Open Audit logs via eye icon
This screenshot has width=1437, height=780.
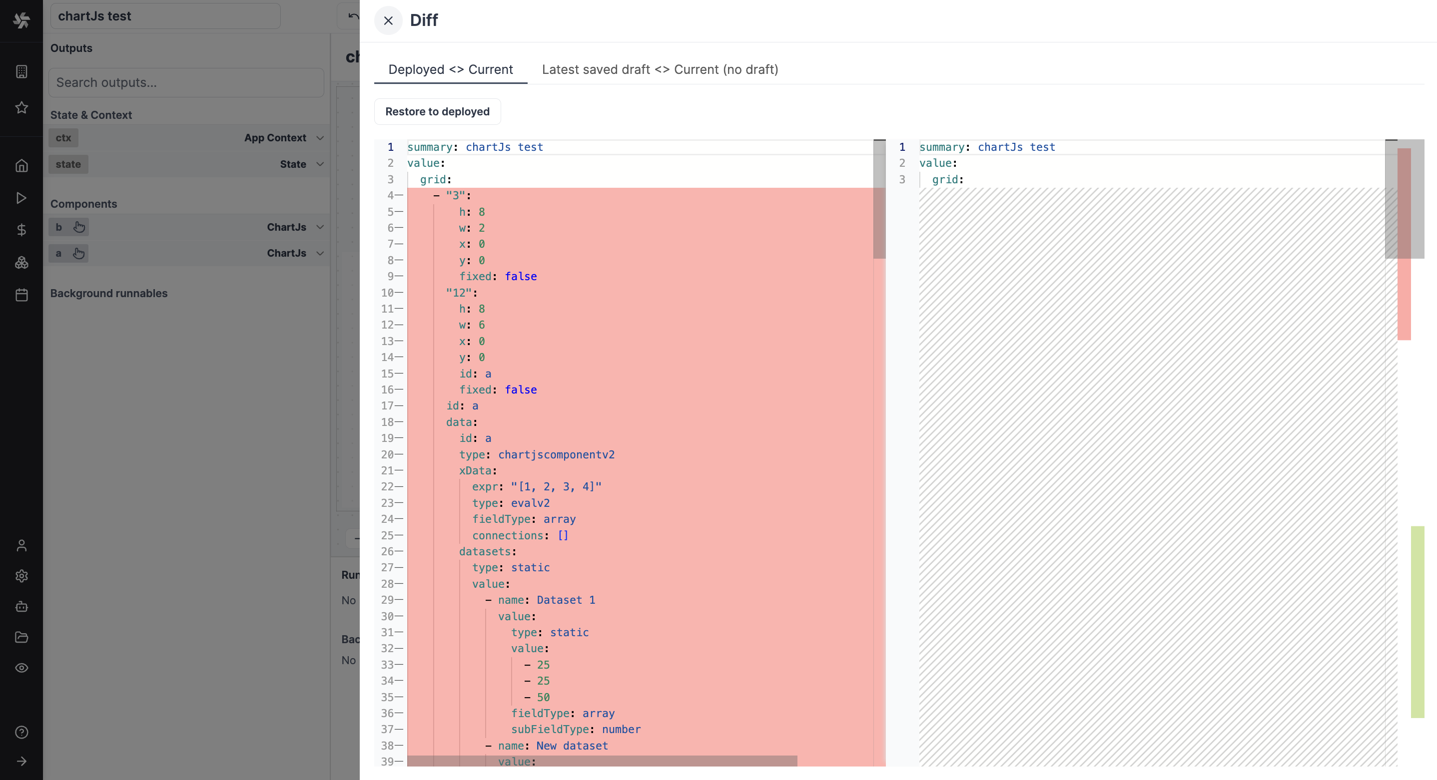point(21,668)
